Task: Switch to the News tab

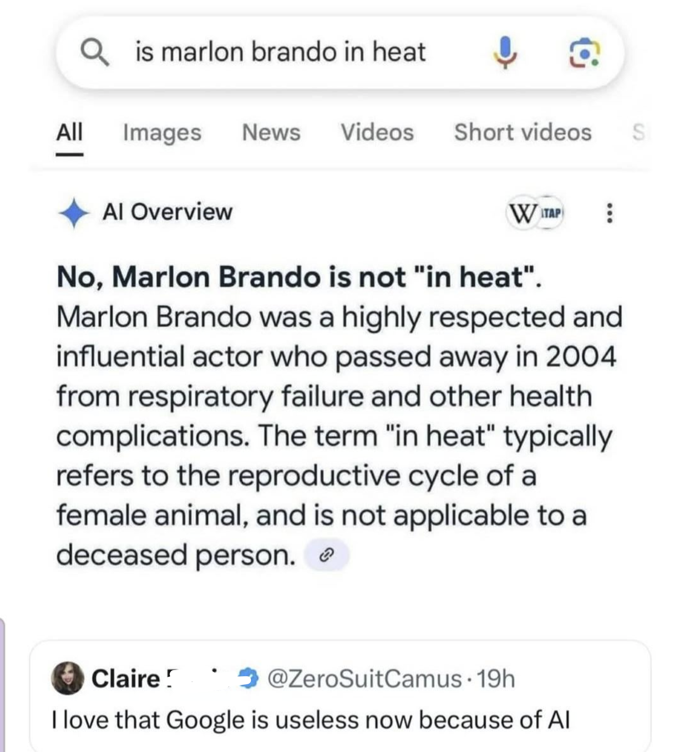Action: point(271,132)
